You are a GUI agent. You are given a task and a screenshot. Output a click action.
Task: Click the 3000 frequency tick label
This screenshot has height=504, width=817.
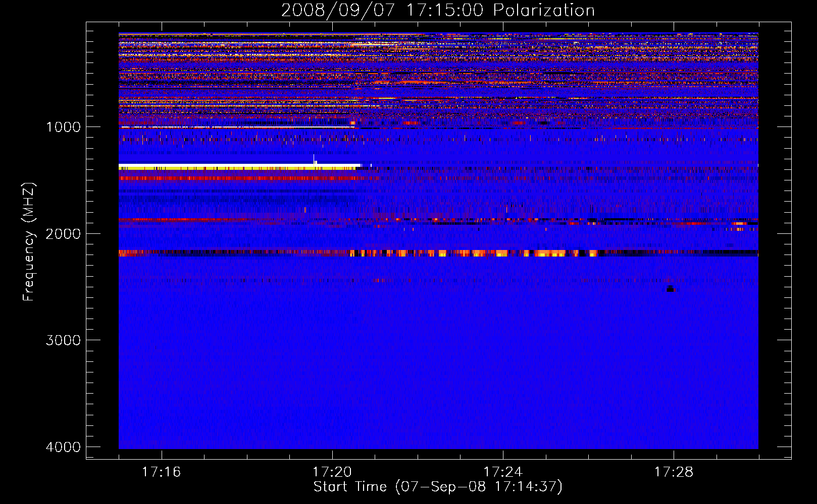coord(63,340)
